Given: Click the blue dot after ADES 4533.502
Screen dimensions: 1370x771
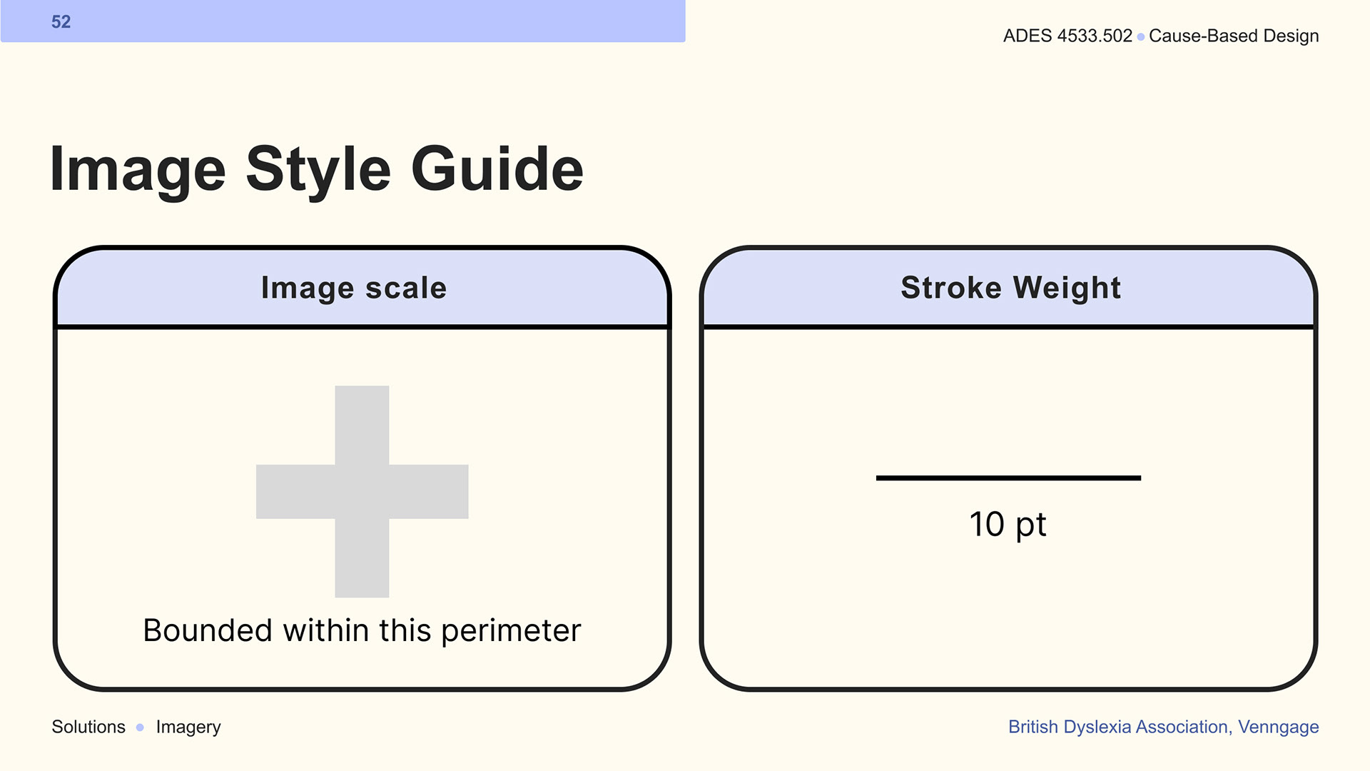Looking at the screenshot, I should coord(1141,36).
